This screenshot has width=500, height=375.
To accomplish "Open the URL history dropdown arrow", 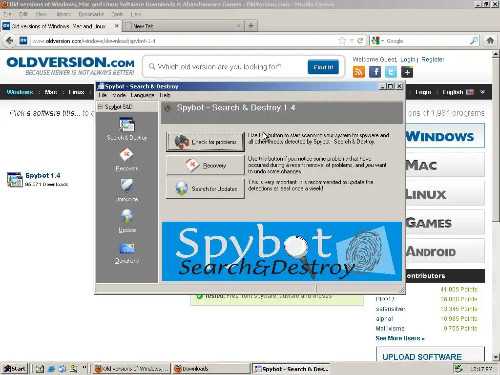I will pyautogui.click(x=352, y=41).
